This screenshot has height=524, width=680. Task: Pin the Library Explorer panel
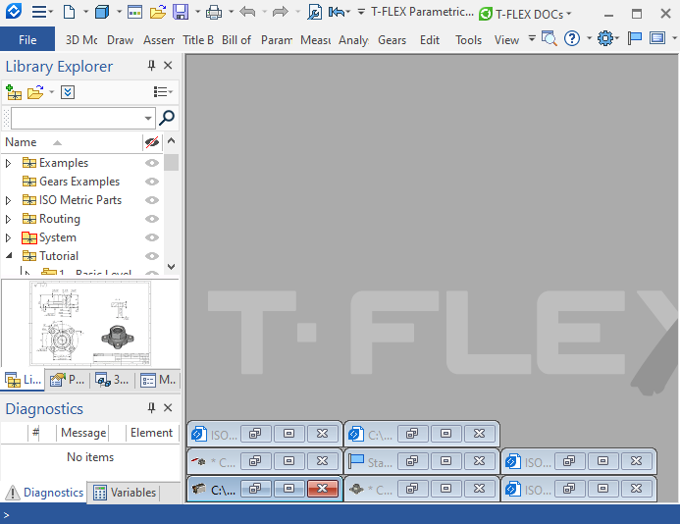(151, 66)
